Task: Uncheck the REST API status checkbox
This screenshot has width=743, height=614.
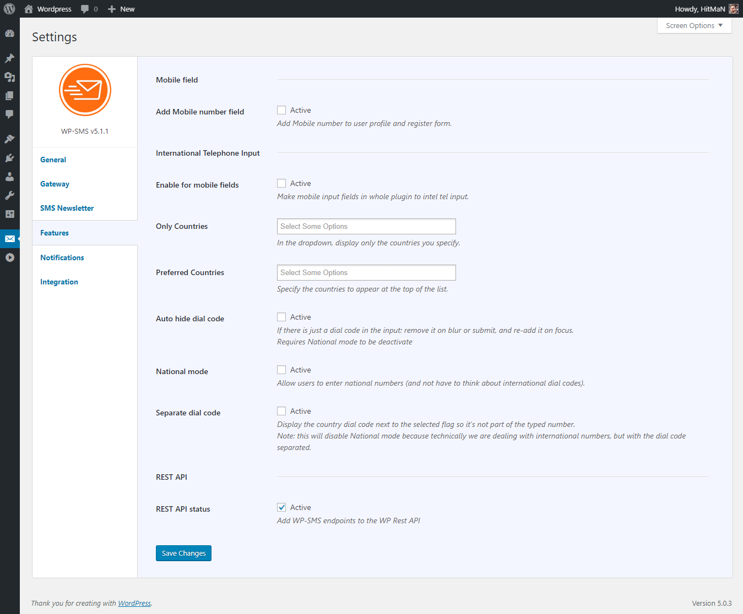Action: pyautogui.click(x=281, y=507)
